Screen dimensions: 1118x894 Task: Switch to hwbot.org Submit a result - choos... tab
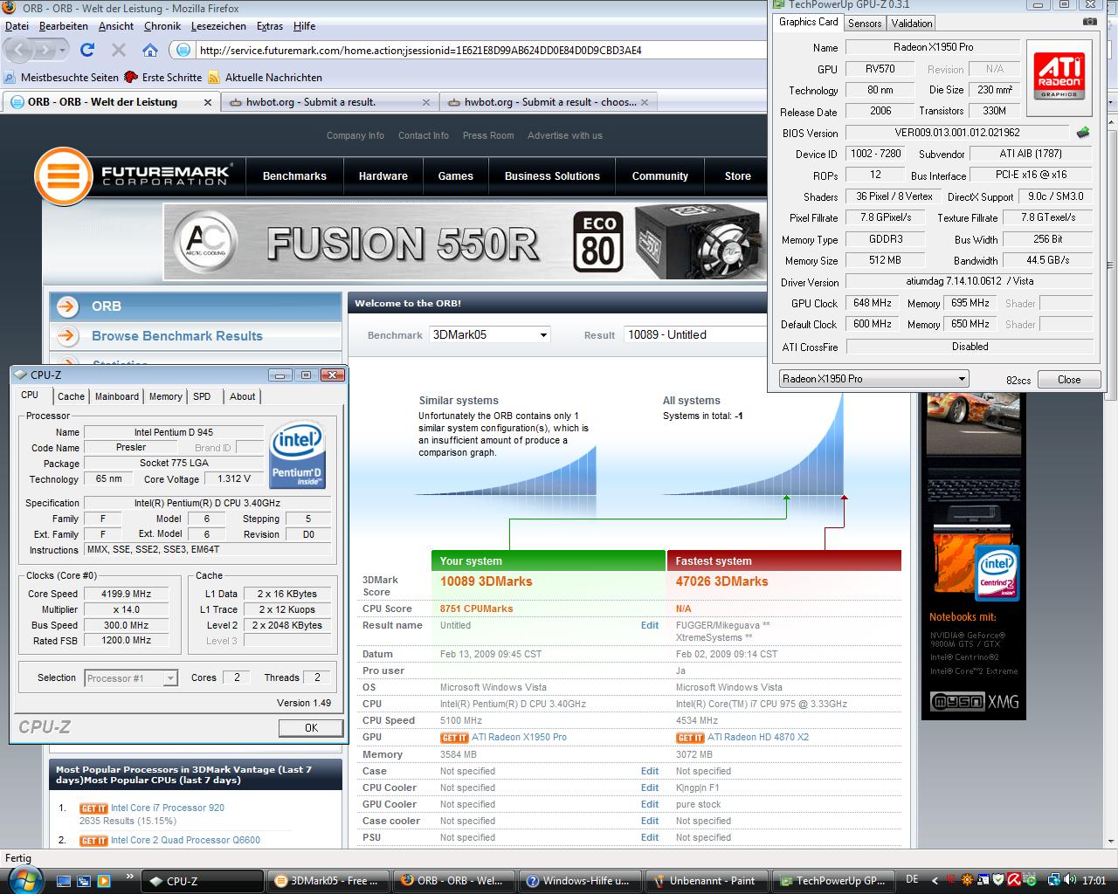(548, 102)
